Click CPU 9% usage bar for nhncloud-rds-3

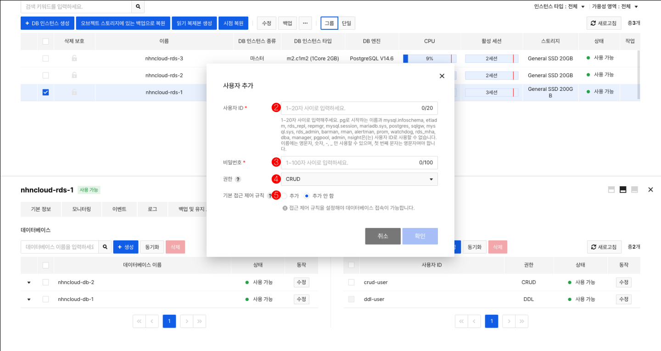tap(430, 59)
